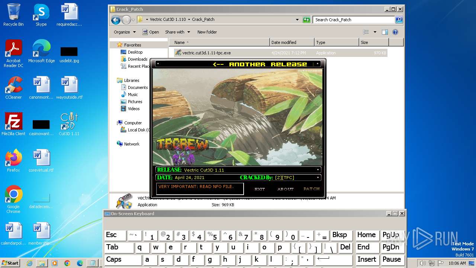Expand address bar history dropdown
The image size is (476, 268).
point(297,20)
